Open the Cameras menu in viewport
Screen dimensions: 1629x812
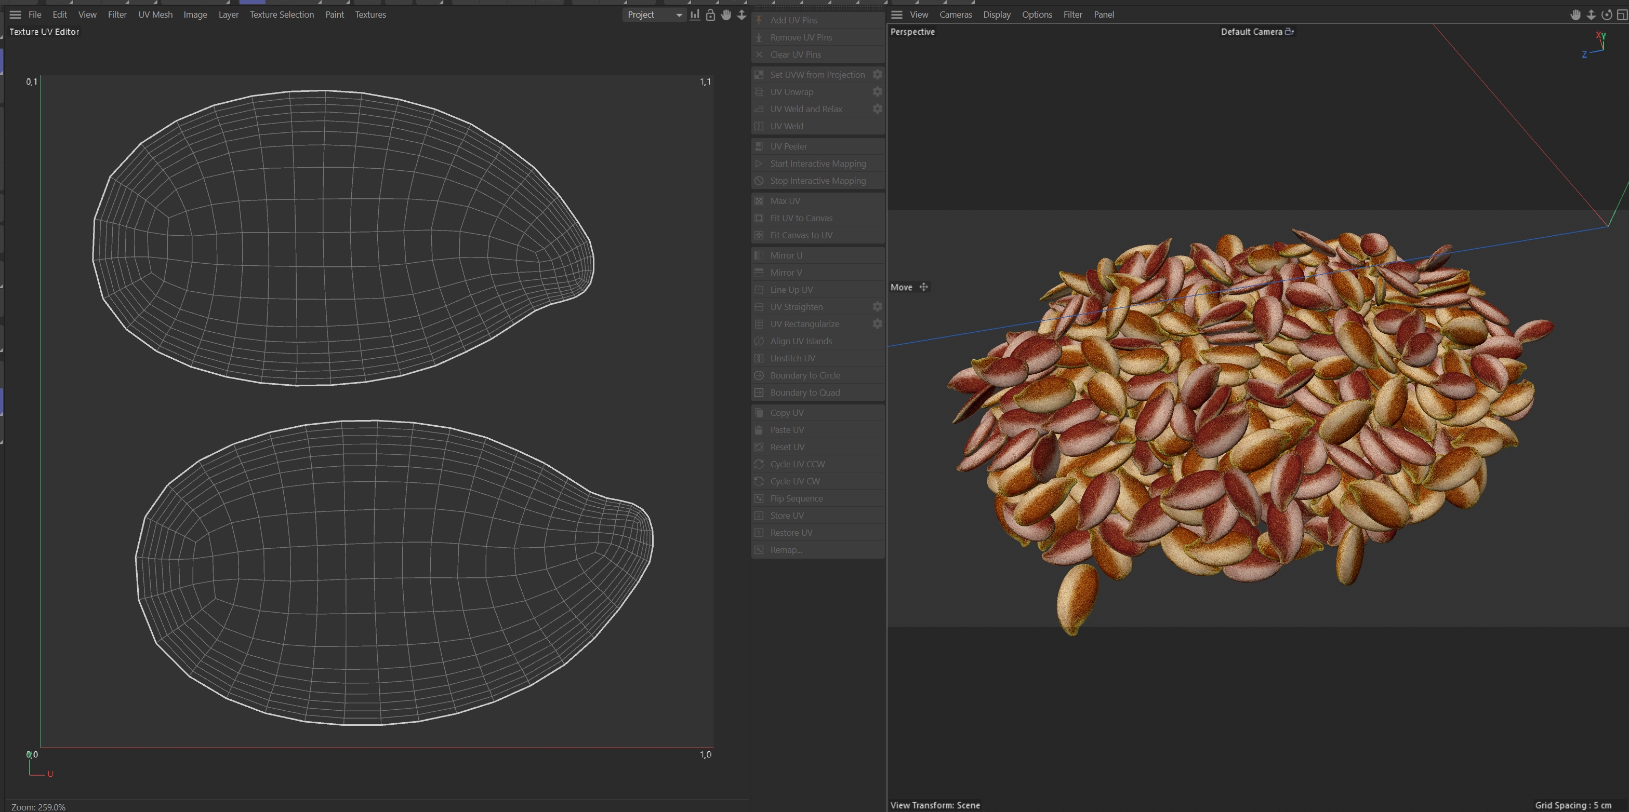click(955, 15)
